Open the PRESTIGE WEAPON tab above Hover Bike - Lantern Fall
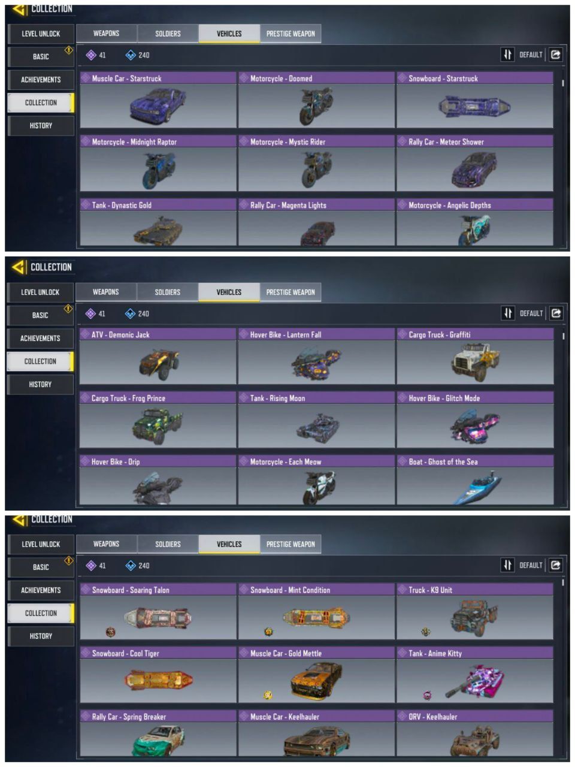Image resolution: width=575 pixels, height=767 pixels. coord(290,292)
